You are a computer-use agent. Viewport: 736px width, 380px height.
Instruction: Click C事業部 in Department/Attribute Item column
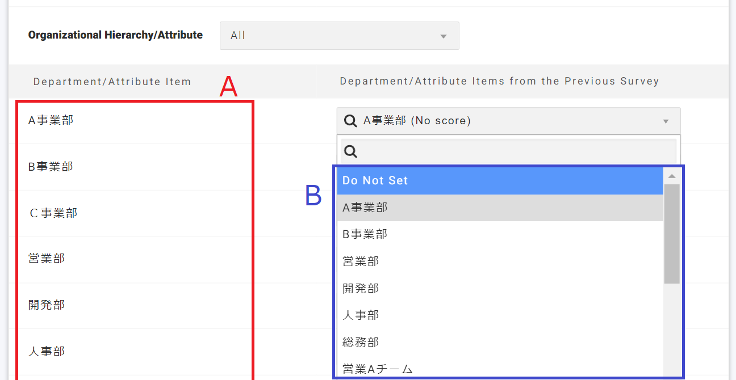coord(53,213)
